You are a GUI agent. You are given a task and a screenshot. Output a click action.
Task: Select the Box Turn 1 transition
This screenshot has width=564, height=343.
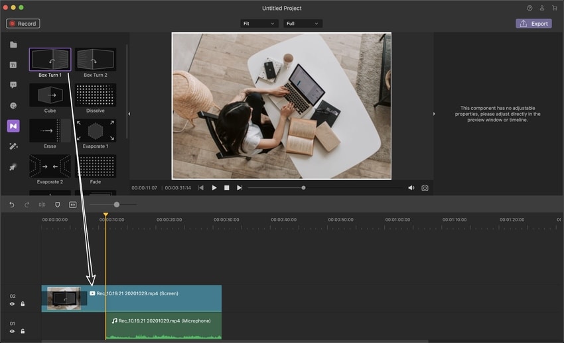(50, 60)
